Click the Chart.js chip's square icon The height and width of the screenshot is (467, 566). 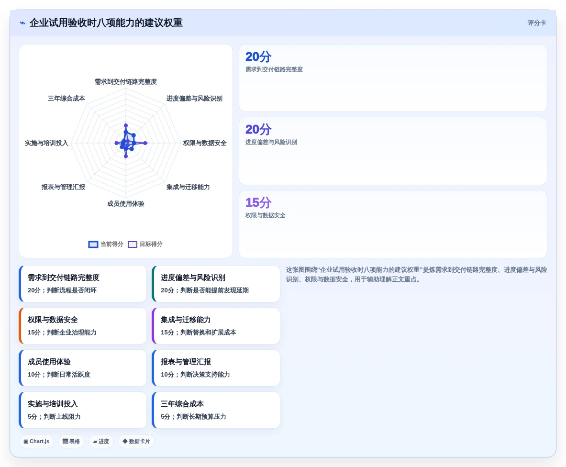click(26, 441)
